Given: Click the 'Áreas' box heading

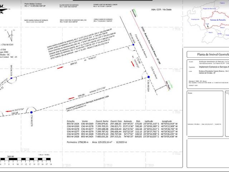Looking at the screenshot, I should coord(190,93).
